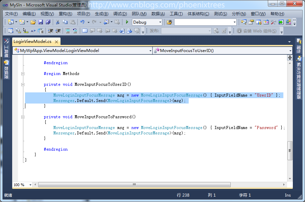This screenshot has width=305, height=202.
Task: Open the 属性 panel tab on the right
Action: (x=299, y=46)
